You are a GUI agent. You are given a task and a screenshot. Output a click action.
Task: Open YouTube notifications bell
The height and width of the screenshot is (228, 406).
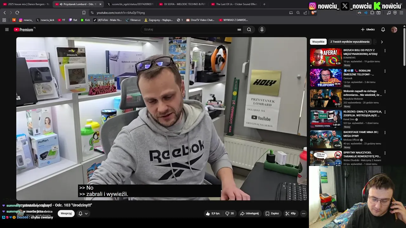383,29
